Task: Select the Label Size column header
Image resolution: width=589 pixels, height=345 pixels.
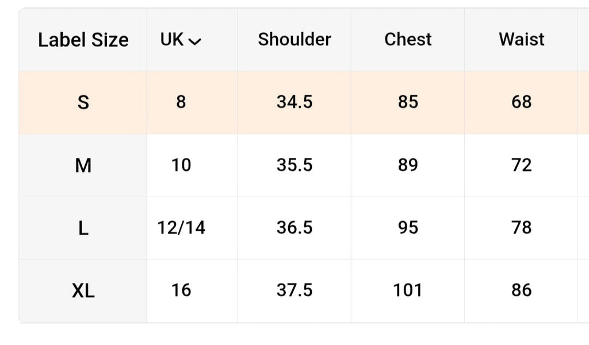Action: [x=83, y=40]
